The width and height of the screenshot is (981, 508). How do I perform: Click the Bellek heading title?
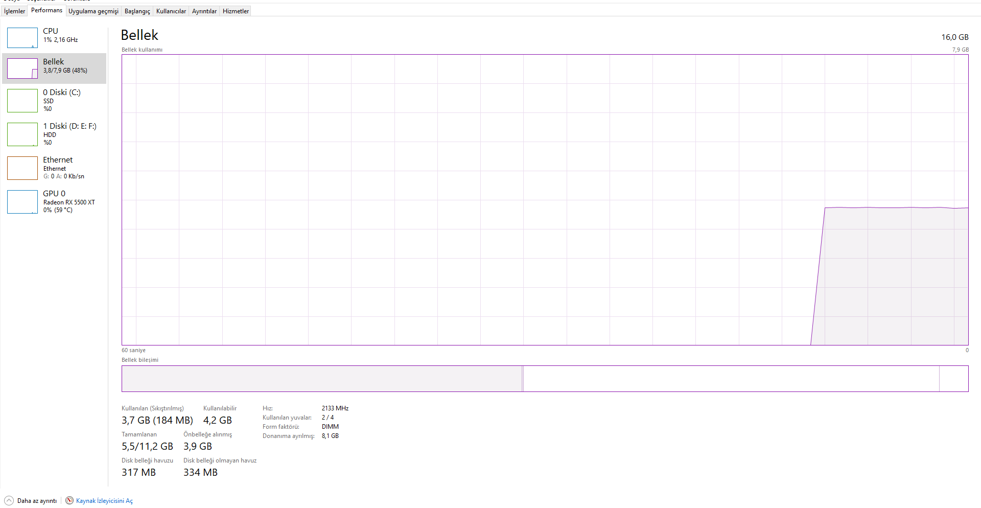139,35
